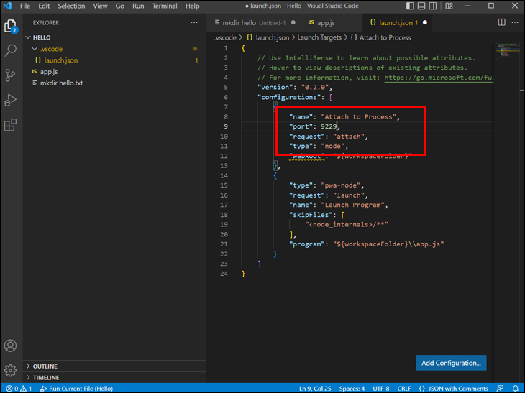Click the split editor right icon
This screenshot has width=525, height=393.
point(501,22)
